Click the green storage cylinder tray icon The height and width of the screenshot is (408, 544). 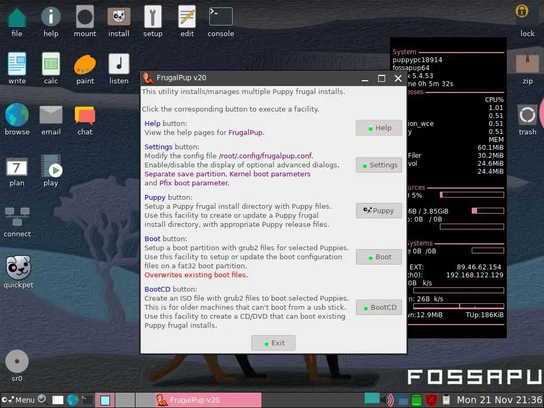(x=416, y=400)
